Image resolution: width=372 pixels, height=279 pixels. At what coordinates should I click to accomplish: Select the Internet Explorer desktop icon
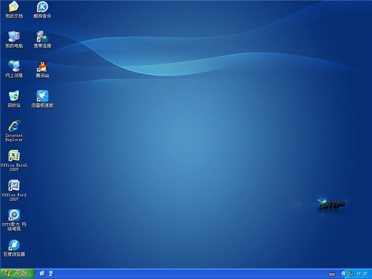click(x=14, y=131)
